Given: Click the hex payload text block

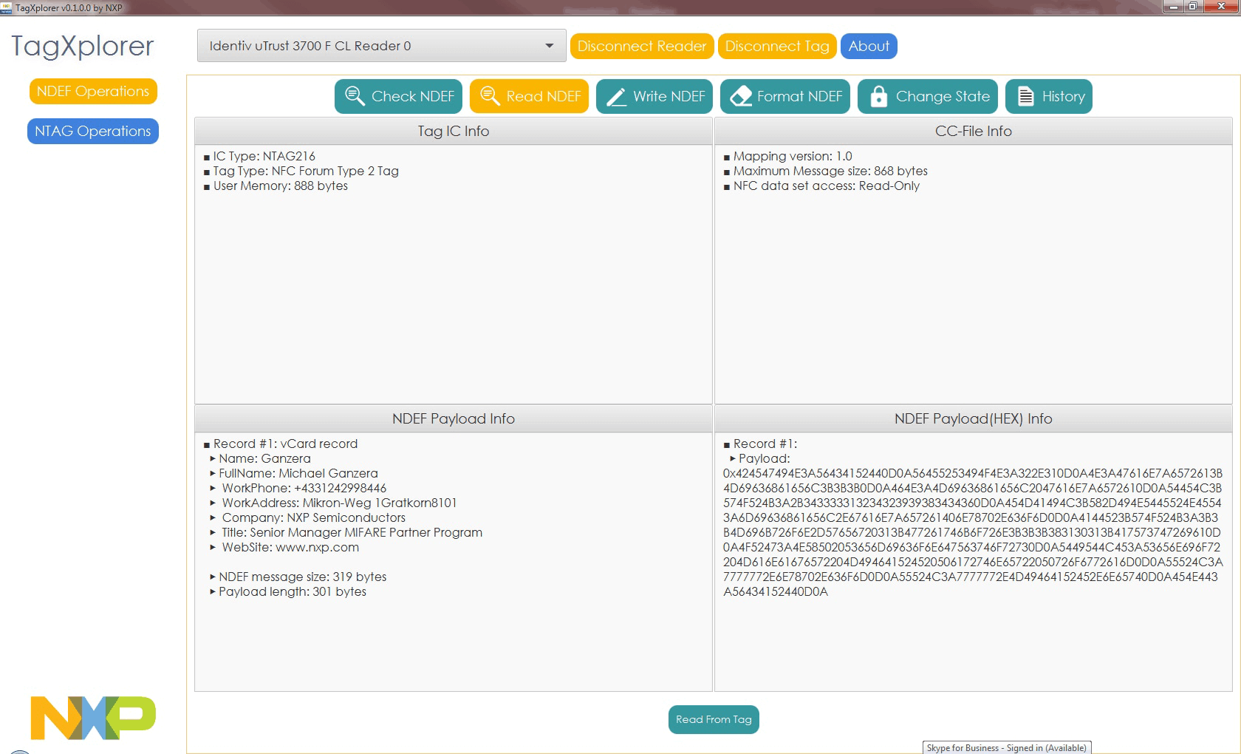Looking at the screenshot, I should (972, 532).
